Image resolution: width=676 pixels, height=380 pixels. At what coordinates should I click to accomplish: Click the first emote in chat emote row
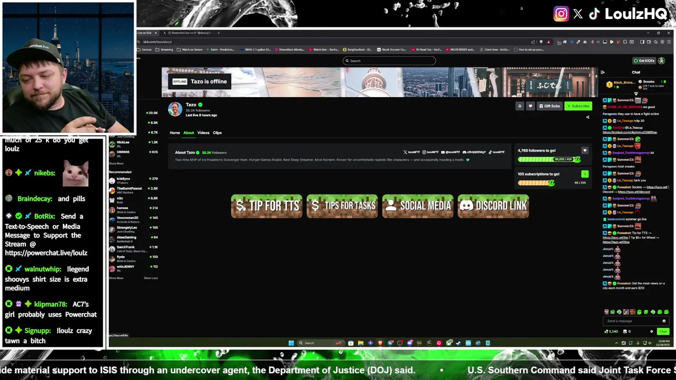point(606,312)
